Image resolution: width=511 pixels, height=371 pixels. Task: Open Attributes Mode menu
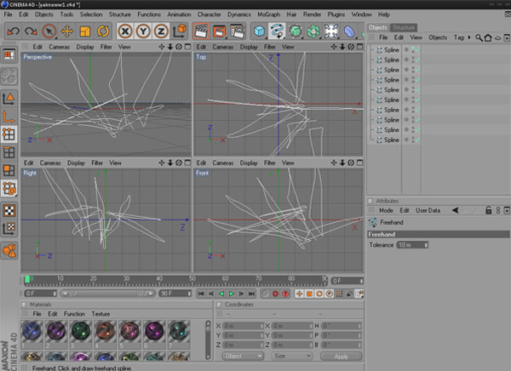[x=386, y=210]
